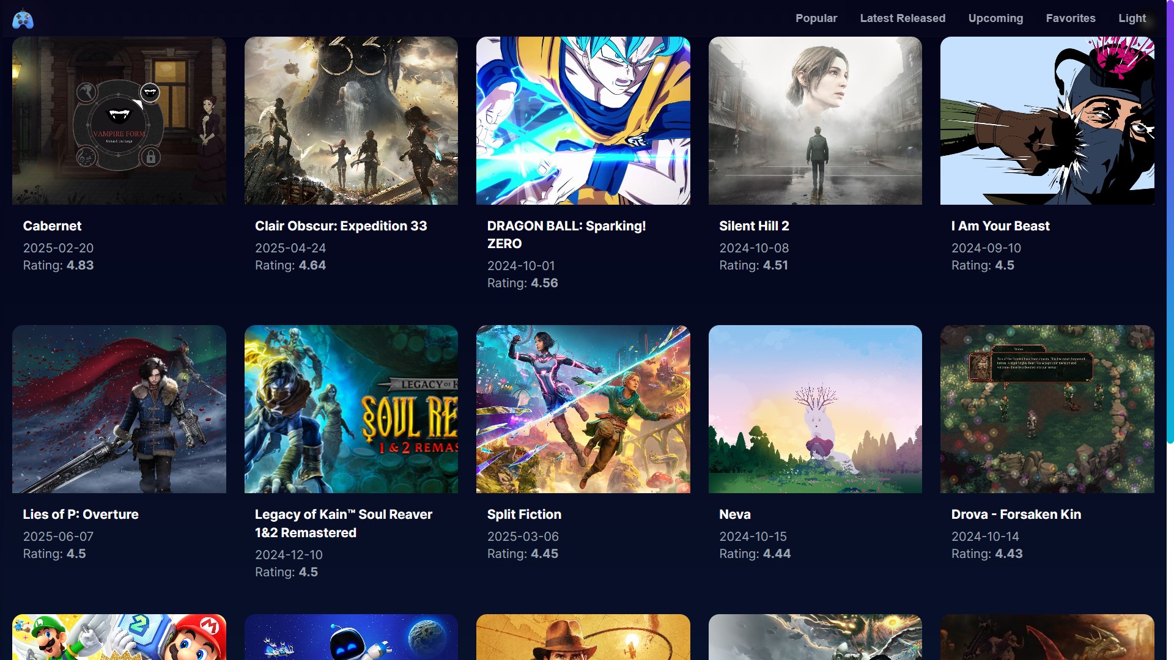1174x660 pixels.
Task: Open the Drova - Forsaken Kin title
Action: [x=1016, y=515]
